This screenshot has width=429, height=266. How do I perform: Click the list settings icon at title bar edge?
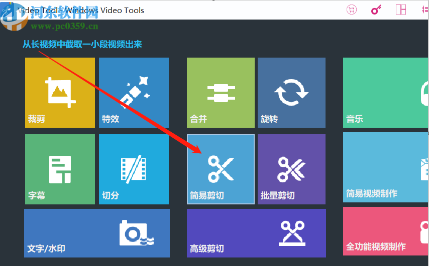pos(425,10)
